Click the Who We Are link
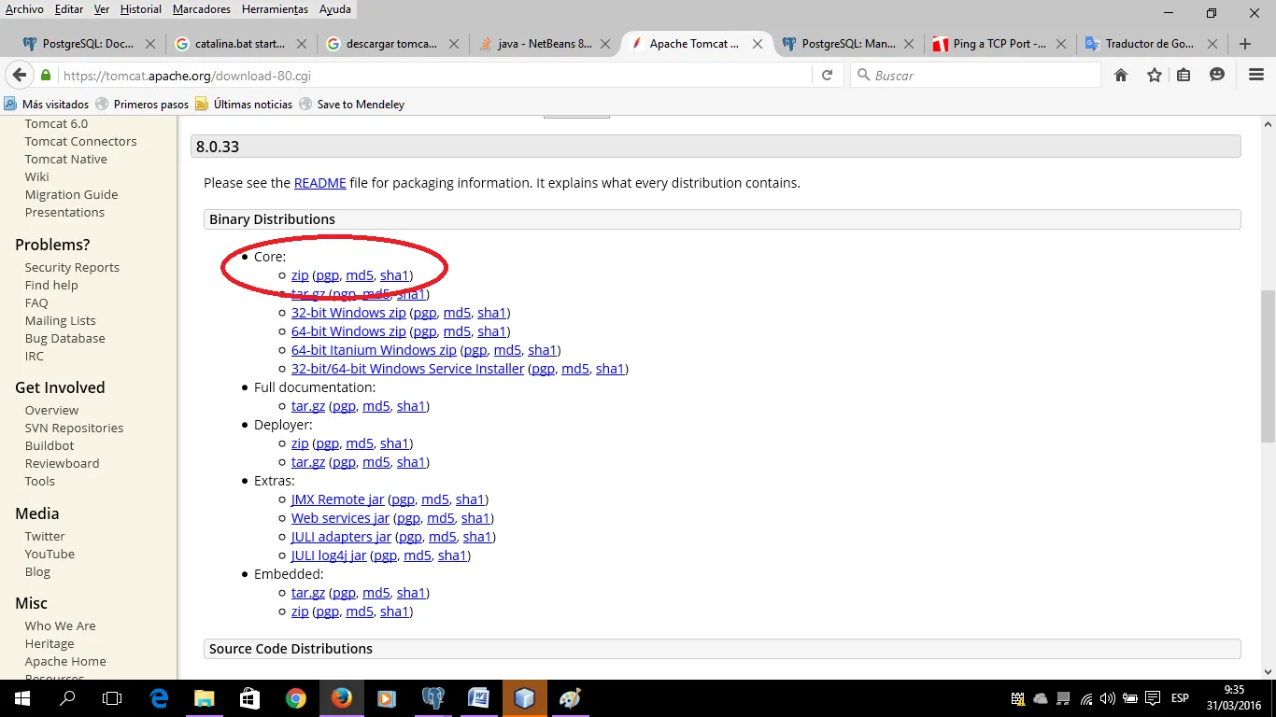Viewport: 1276px width, 717px height. pos(60,626)
